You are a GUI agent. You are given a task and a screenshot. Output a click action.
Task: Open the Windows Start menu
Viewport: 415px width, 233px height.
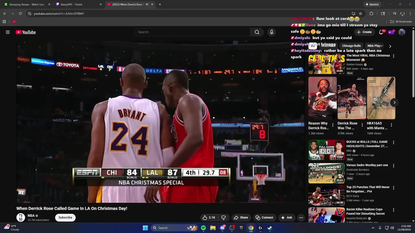pos(145,228)
